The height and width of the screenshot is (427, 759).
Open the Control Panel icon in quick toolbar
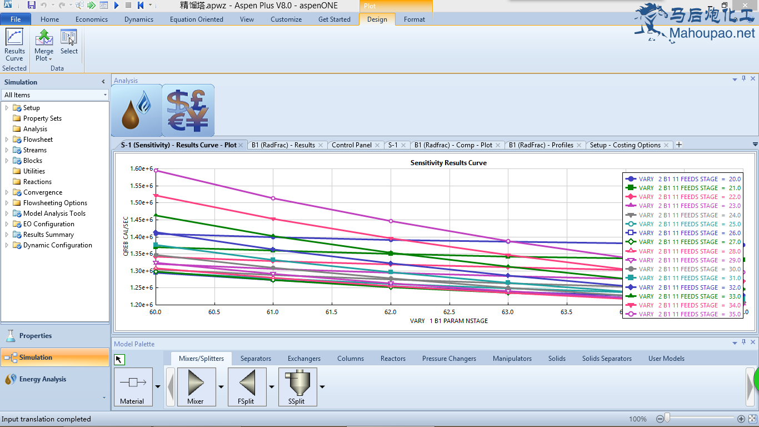104,6
